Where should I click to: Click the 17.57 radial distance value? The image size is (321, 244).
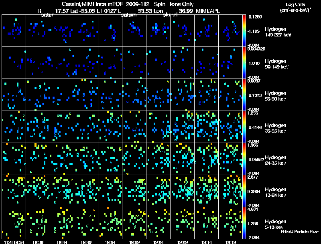coord(62,11)
